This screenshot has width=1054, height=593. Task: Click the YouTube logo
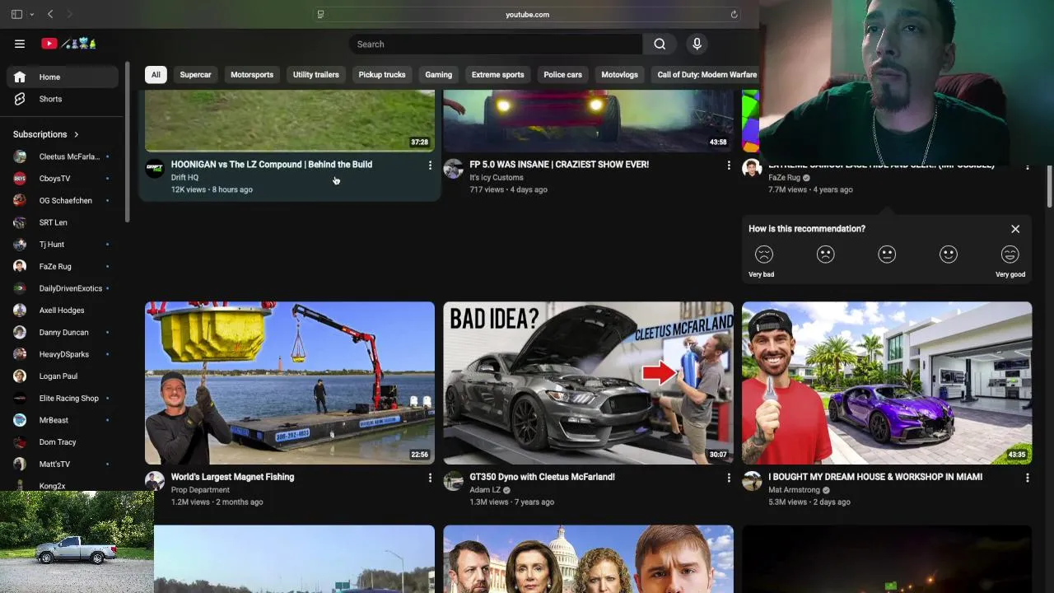69,44
